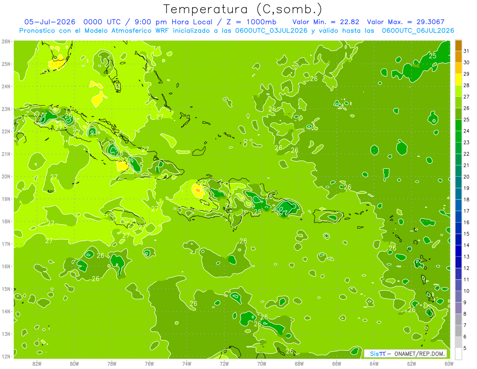477x369 pixels.
Task: Click the "74W" longitude axis label
Action: click(187, 363)
